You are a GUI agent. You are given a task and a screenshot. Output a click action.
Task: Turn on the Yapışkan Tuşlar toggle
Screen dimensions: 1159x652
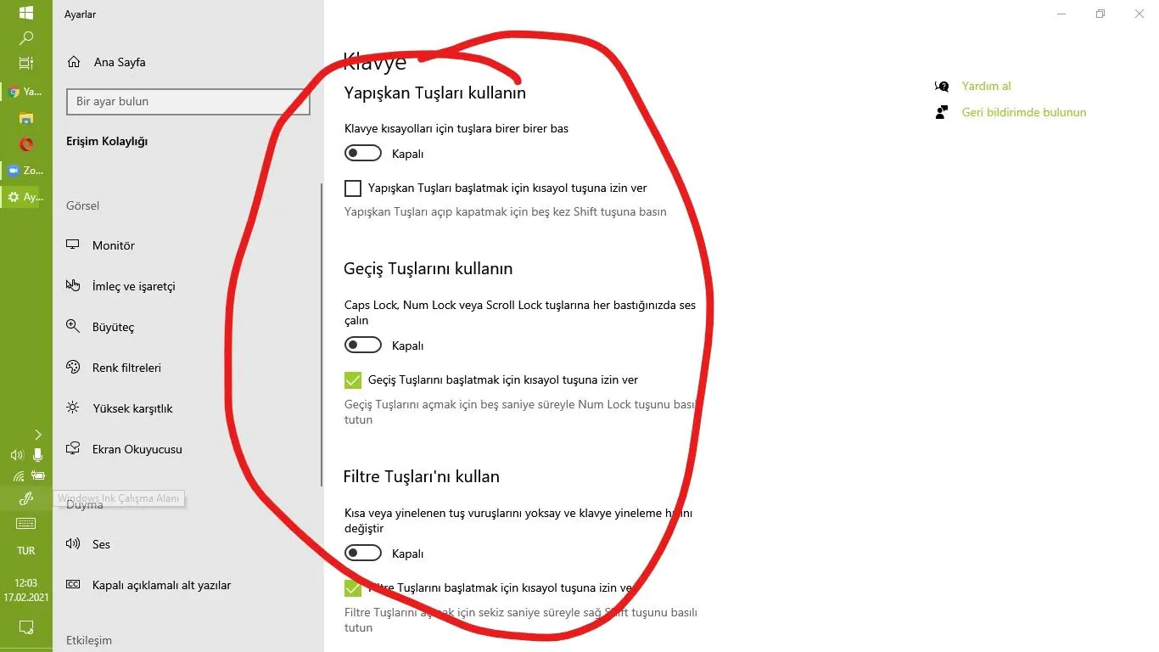[x=363, y=154]
